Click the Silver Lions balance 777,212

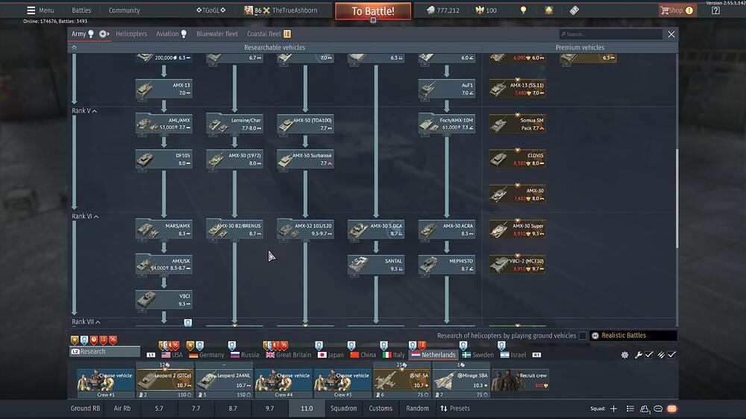coord(443,10)
